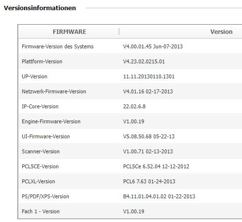This screenshot has height=222, width=242.
Task: Select the IP-Core-Version row label
Action: coord(40,106)
